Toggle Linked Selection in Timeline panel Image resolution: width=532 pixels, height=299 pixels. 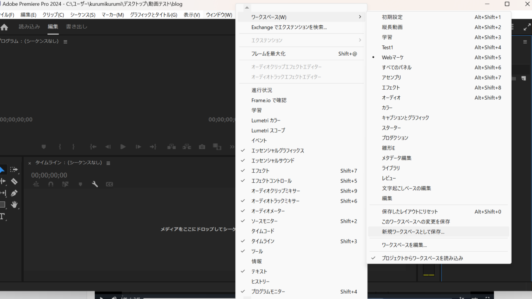pyautogui.click(x=65, y=184)
